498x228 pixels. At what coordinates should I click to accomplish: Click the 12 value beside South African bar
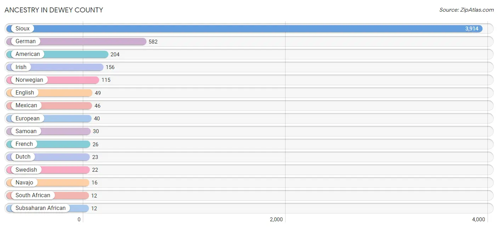94,195
